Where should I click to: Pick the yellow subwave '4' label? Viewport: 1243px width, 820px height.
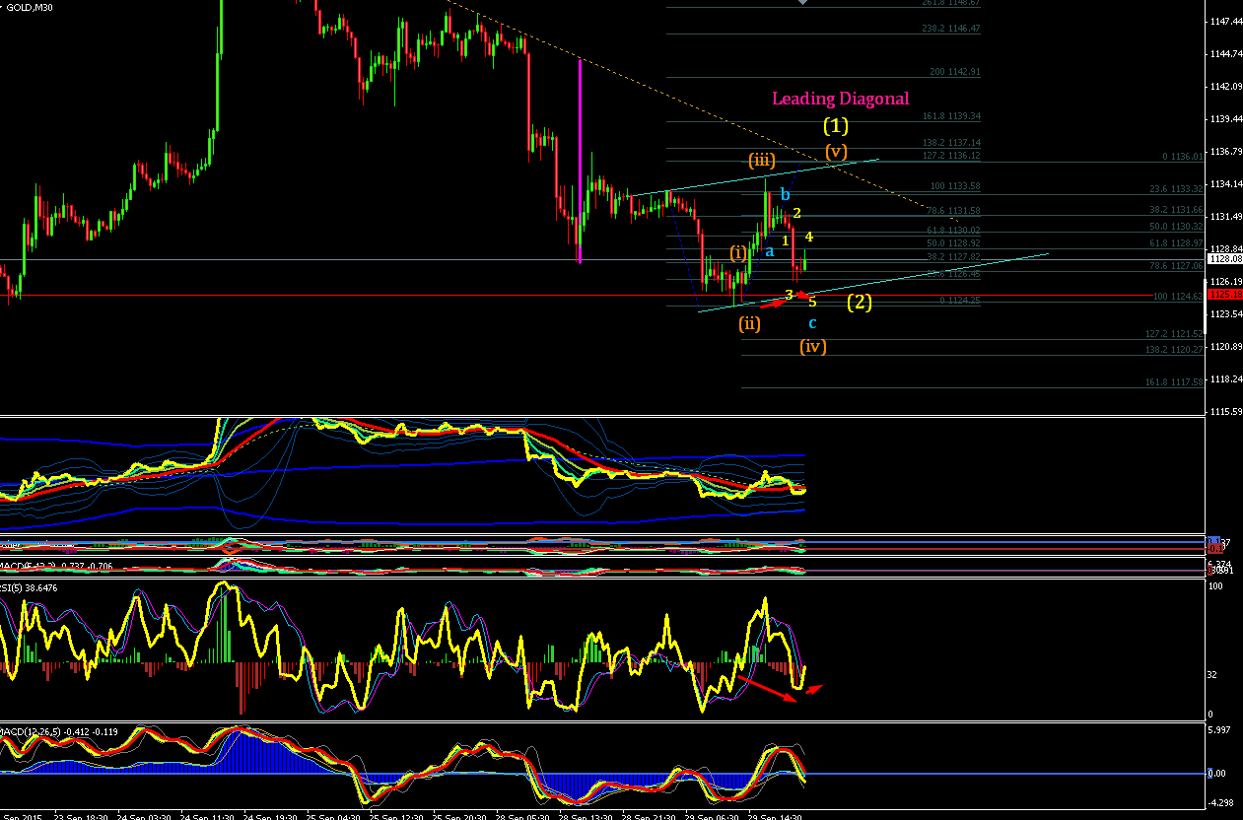808,237
